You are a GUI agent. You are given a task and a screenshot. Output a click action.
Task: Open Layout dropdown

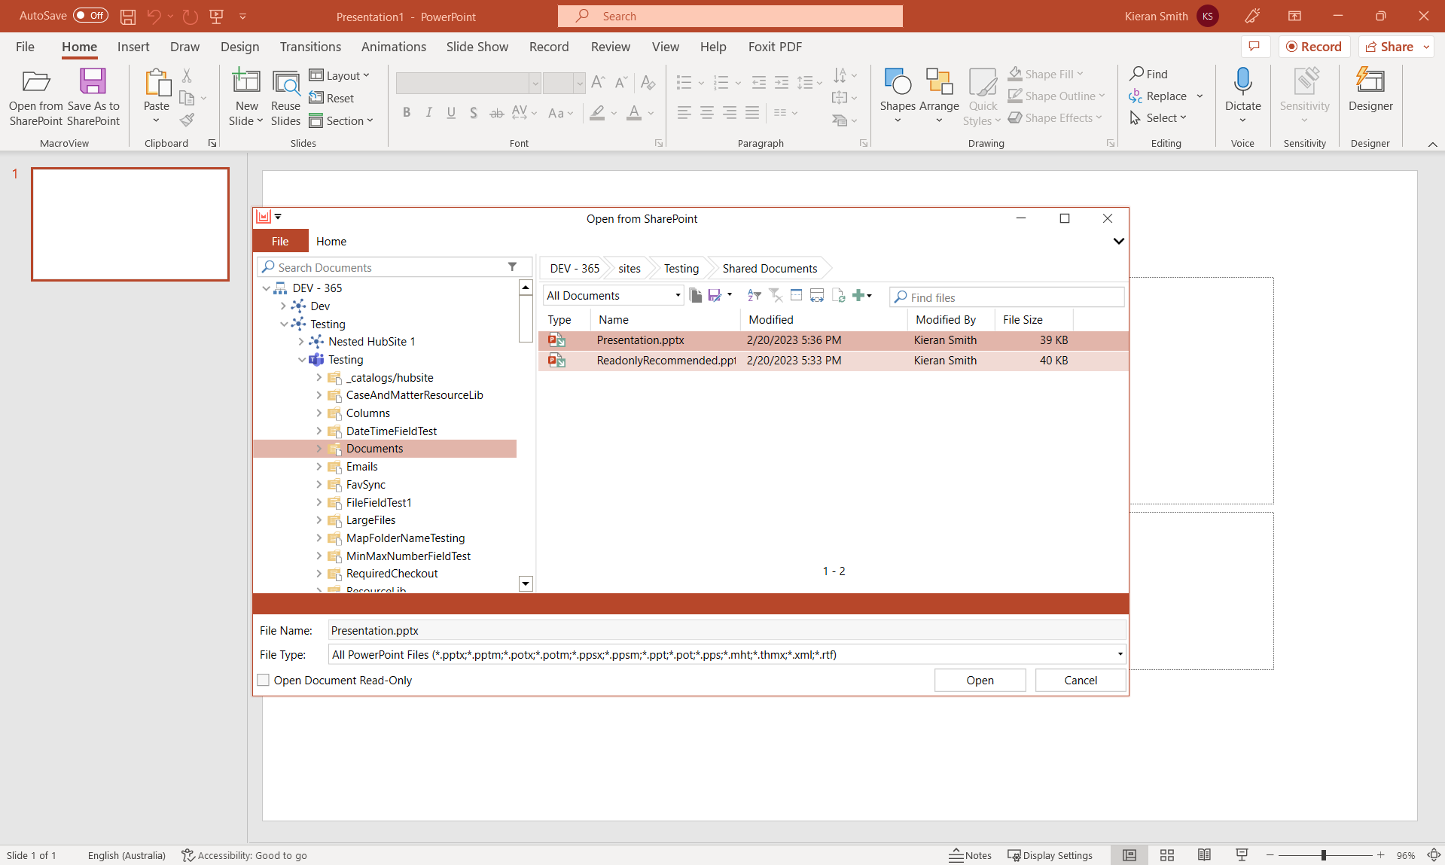[340, 75]
